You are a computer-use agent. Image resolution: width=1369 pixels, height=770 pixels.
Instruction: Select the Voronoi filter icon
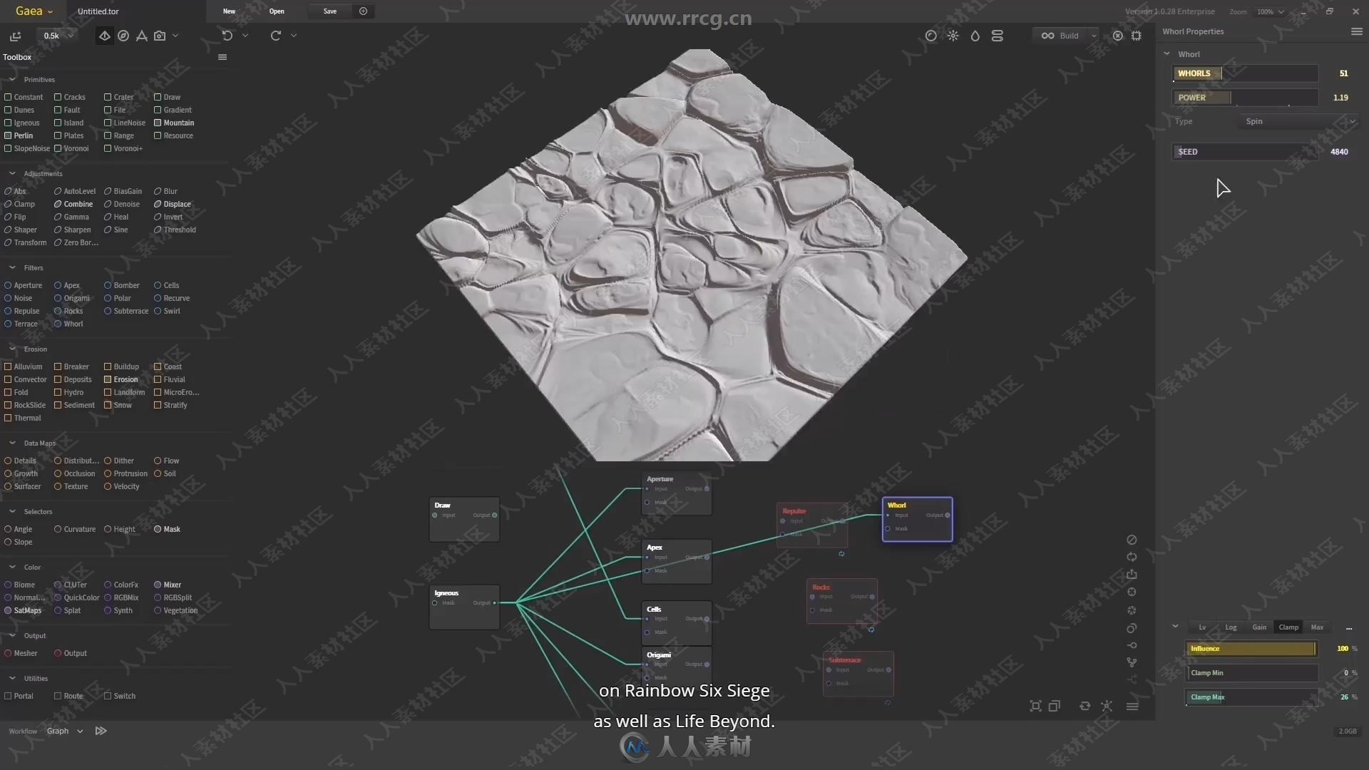[x=57, y=148]
